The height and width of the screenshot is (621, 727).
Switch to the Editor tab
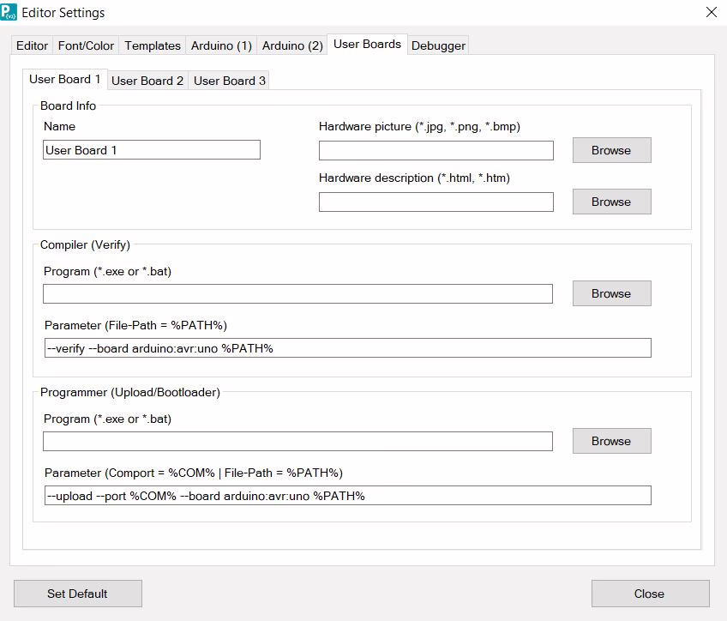33,45
